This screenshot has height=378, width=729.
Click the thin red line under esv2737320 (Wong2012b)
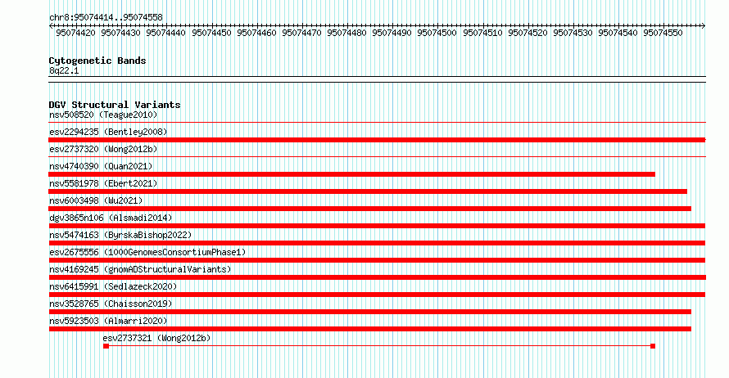pyautogui.click(x=377, y=157)
